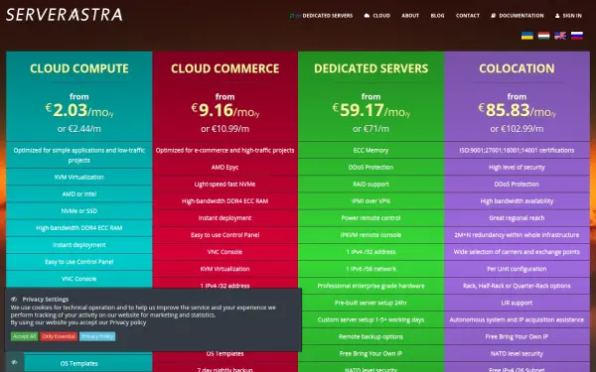Click 'DDoS Protection' in Dedicated Servers column
Viewport: 596px width, 372px height.
(x=371, y=167)
